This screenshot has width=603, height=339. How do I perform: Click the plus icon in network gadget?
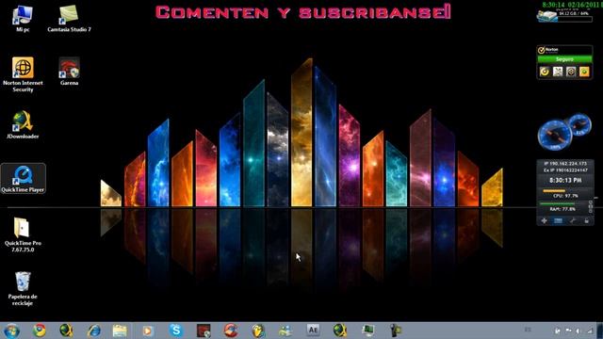pos(545,220)
